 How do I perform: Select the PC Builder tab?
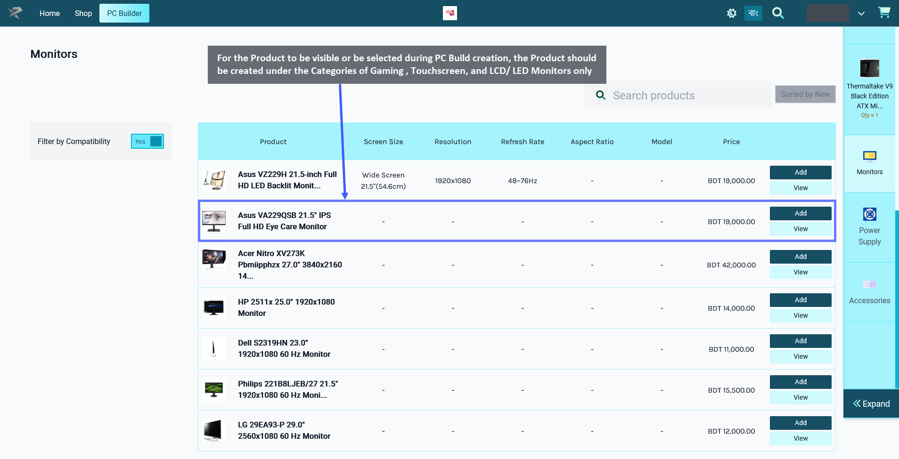click(124, 13)
